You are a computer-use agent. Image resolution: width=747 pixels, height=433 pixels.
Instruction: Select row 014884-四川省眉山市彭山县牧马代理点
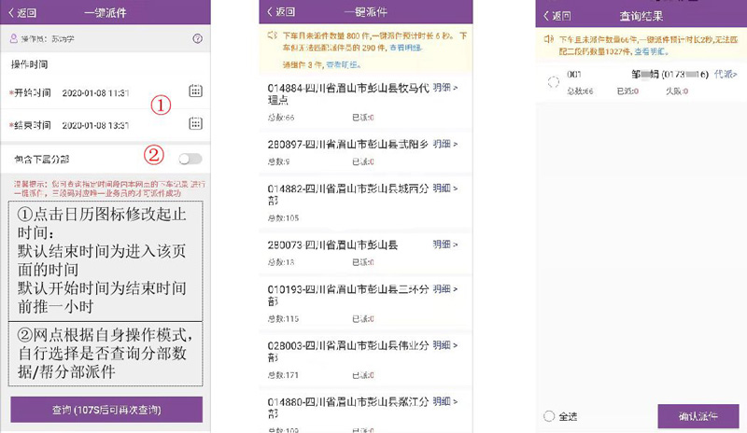[365, 102]
